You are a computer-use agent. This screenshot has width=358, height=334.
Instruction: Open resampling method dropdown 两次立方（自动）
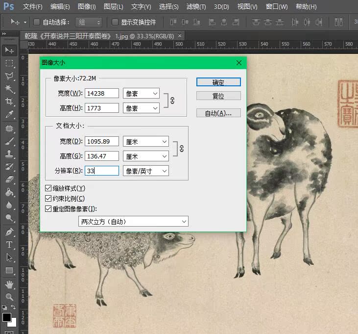click(x=133, y=221)
